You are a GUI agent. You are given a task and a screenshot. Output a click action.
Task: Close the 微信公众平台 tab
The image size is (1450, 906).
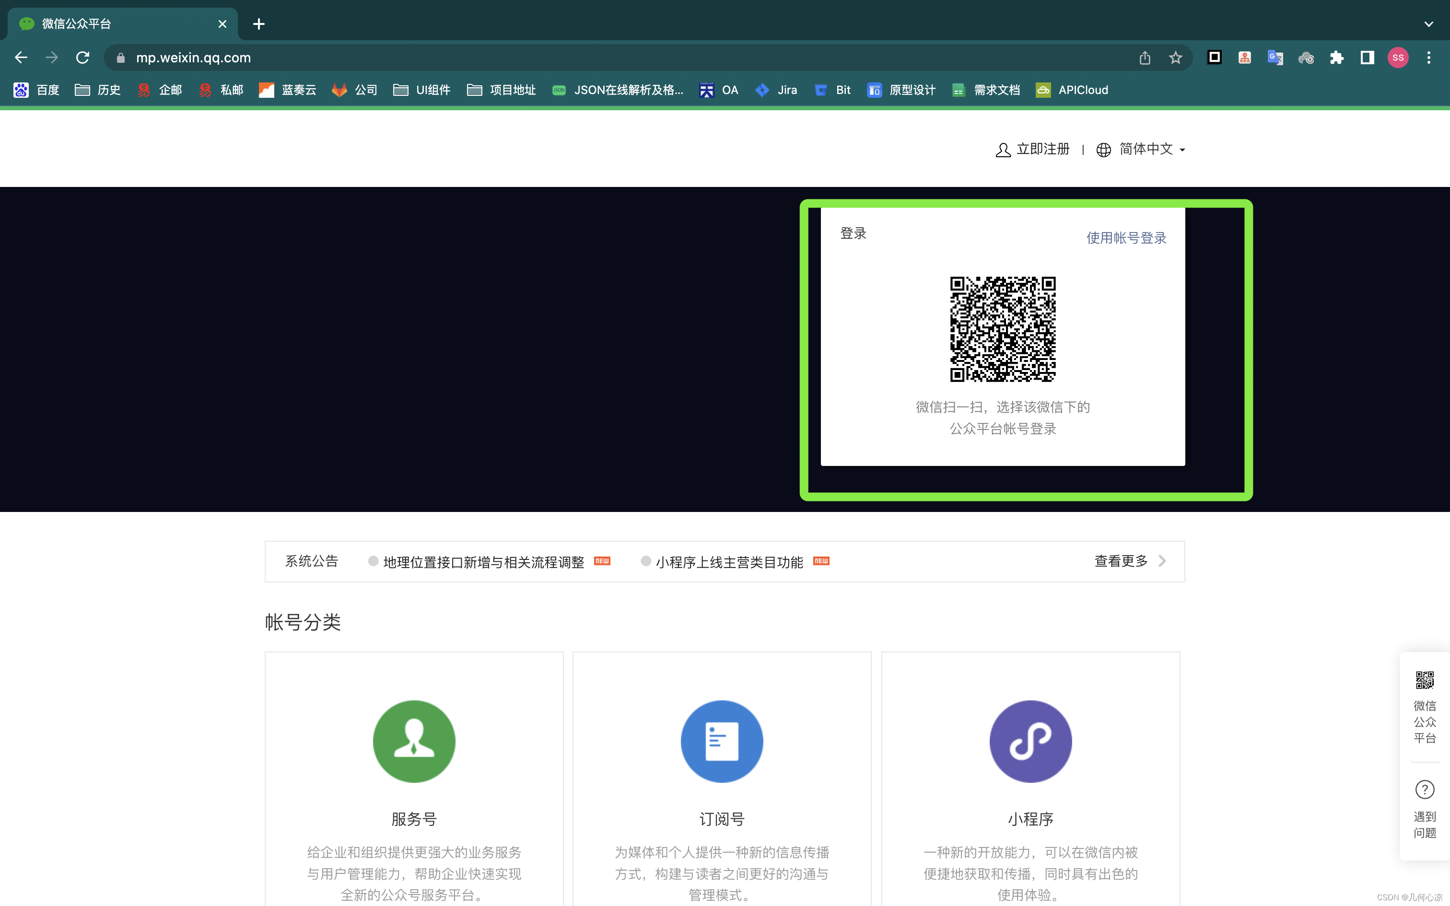tap(222, 24)
